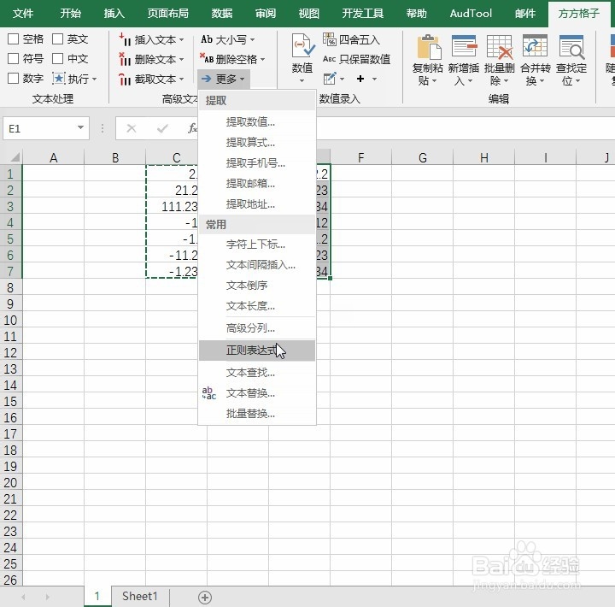This screenshot has width=615, height=607.
Task: Expand the 执行 dropdown arrow
Action: [x=95, y=80]
